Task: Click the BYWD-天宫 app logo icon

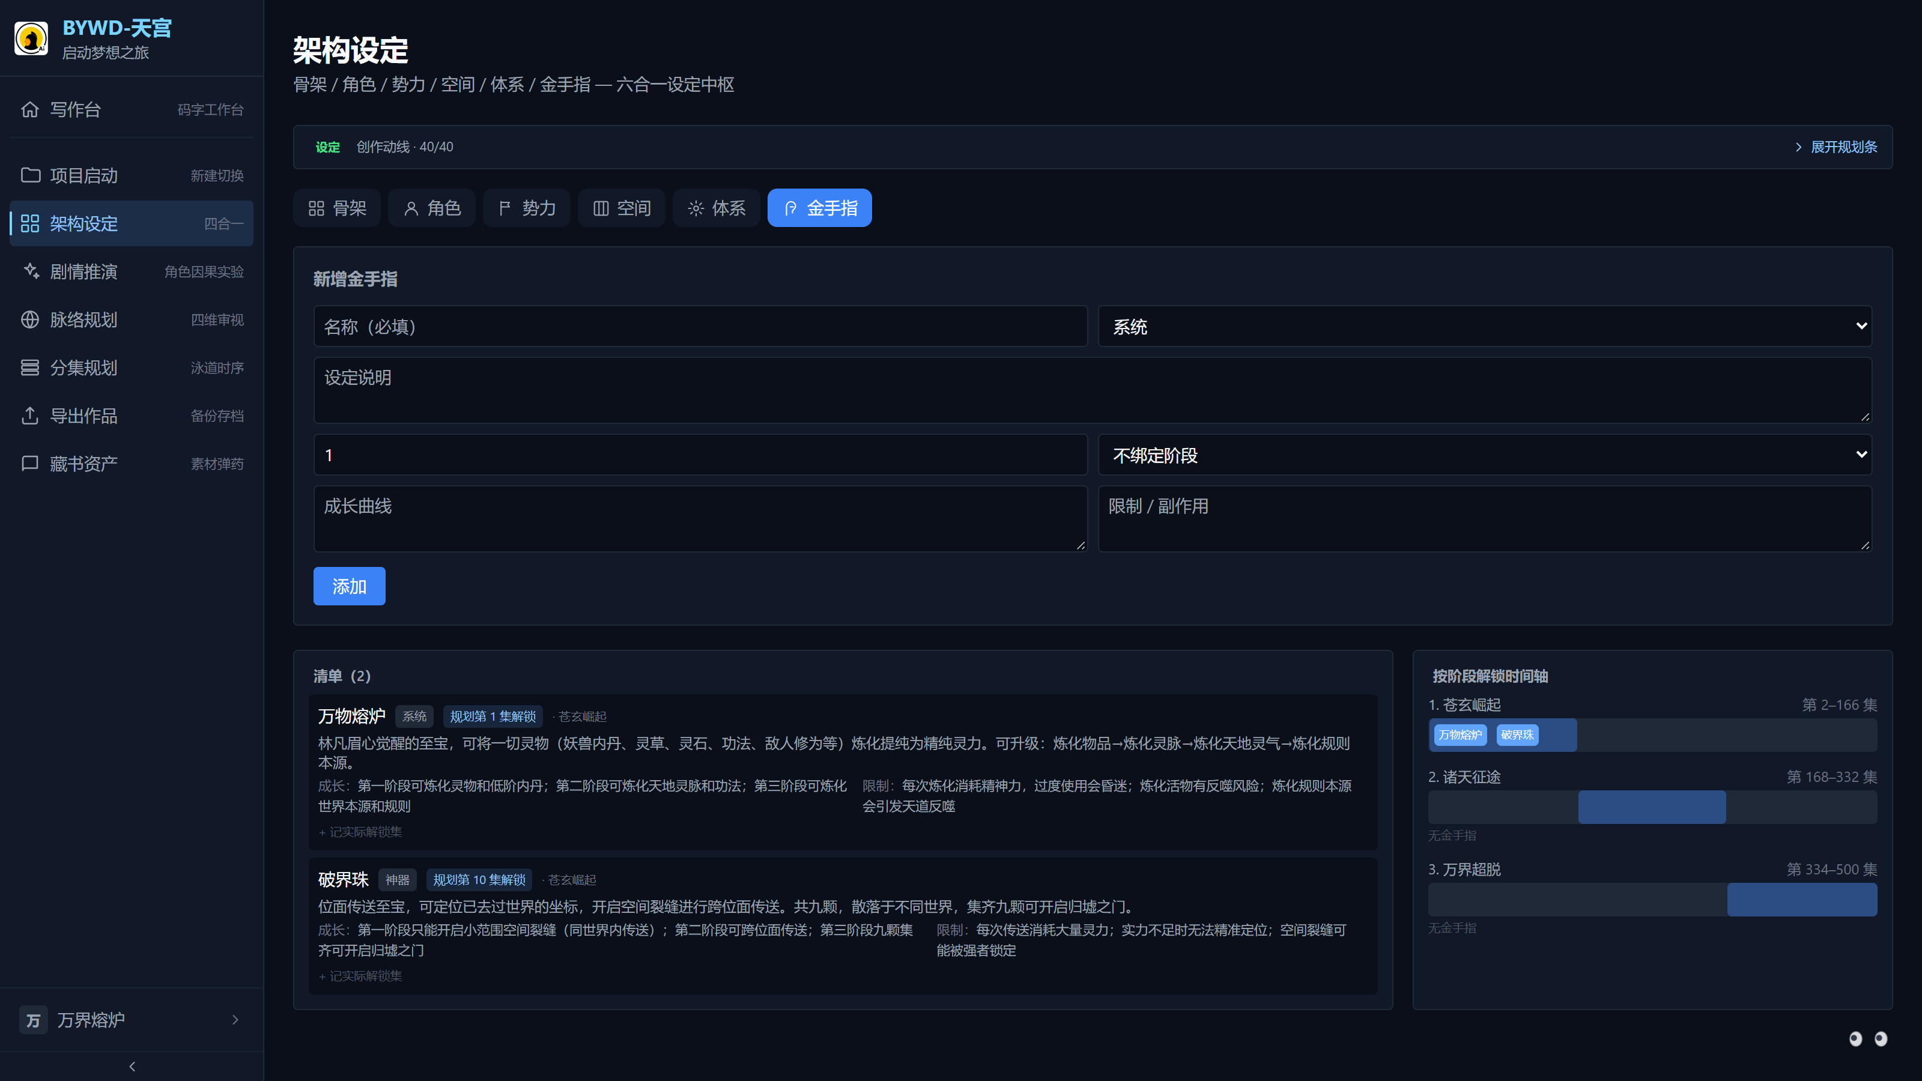Action: click(31, 38)
